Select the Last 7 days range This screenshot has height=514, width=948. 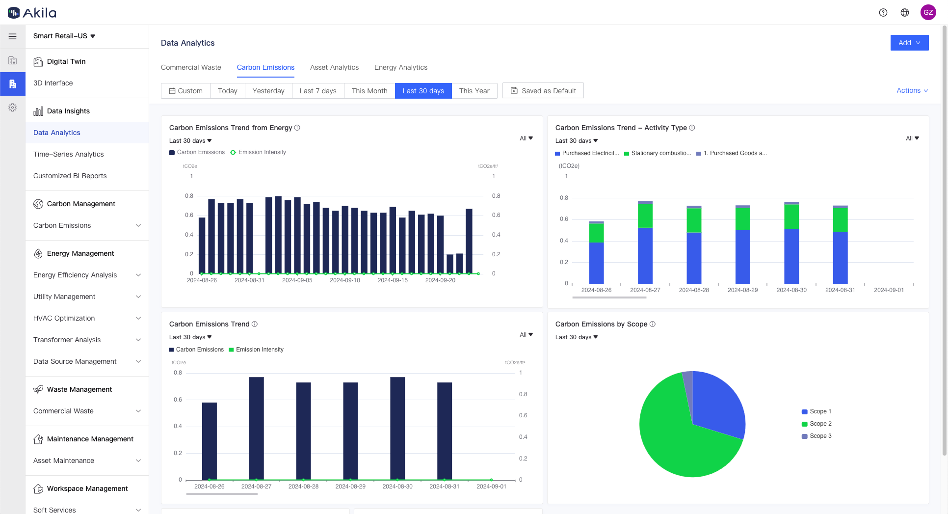317,91
